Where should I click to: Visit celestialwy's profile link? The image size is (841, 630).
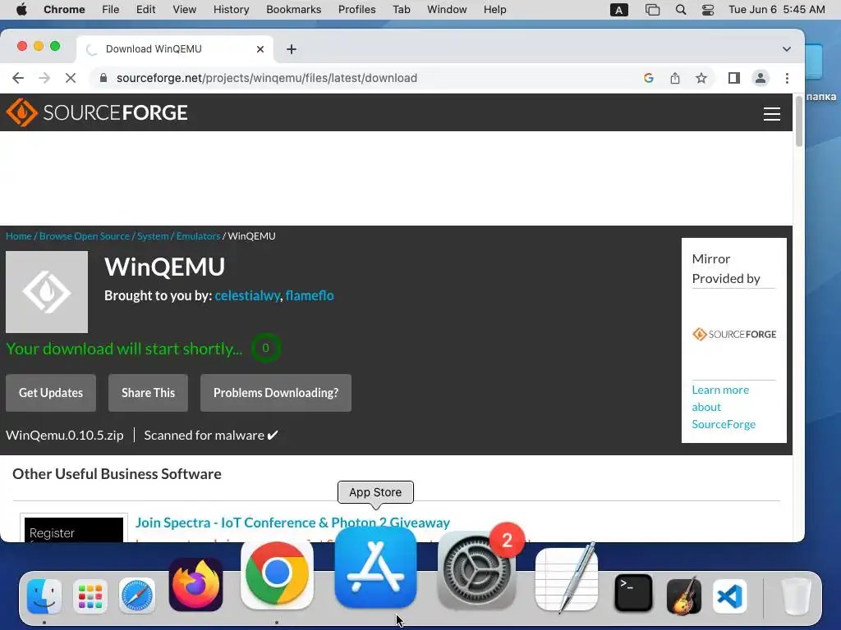[247, 295]
